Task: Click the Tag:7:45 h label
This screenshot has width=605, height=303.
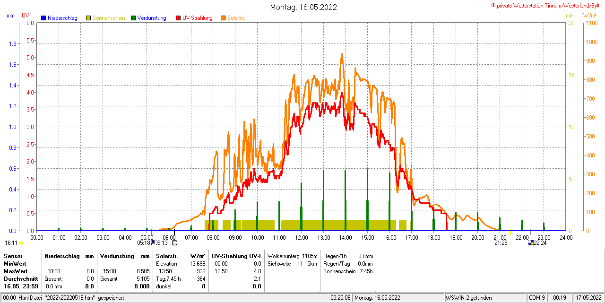Action: pos(168,279)
